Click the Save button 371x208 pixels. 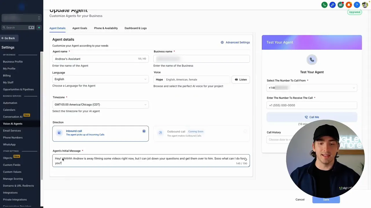pyautogui.click(x=326, y=200)
